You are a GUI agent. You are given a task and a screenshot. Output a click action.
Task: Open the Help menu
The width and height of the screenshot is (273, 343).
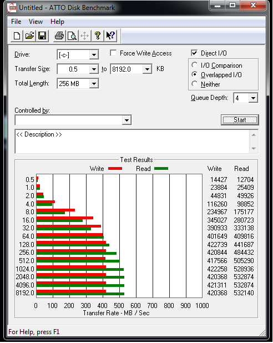click(x=57, y=22)
